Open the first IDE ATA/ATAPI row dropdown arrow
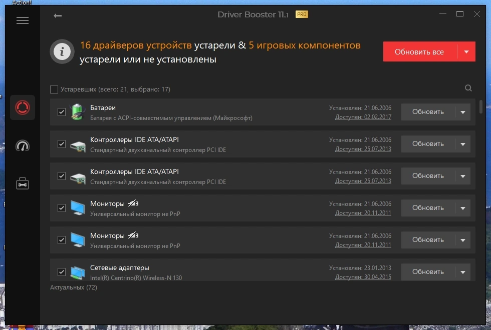 [463, 144]
